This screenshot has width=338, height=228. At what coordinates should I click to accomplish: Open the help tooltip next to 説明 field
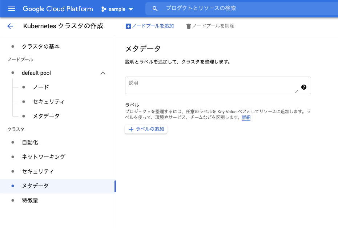304,87
